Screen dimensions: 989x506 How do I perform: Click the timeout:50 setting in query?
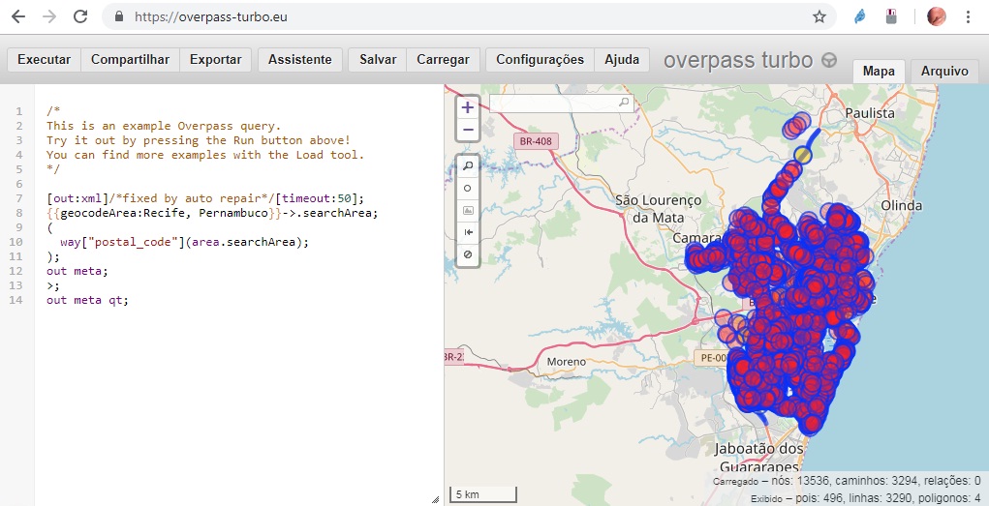click(x=316, y=198)
